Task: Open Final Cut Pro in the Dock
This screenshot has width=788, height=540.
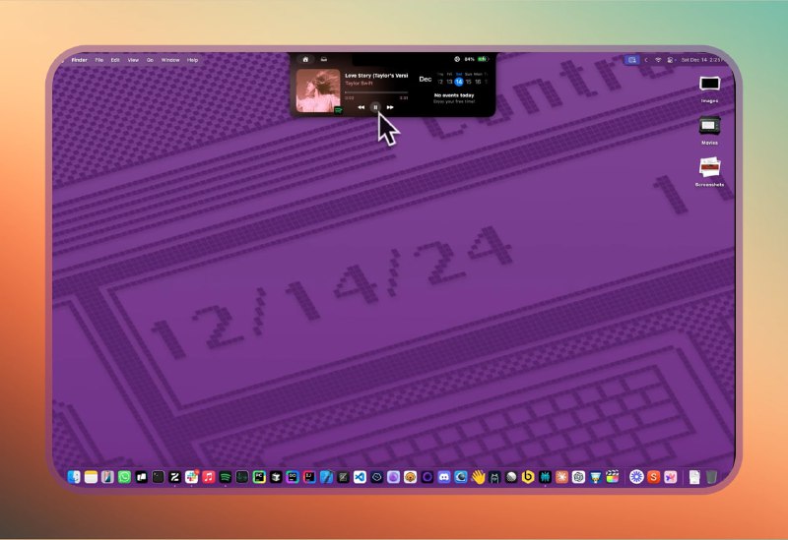Action: (x=612, y=477)
